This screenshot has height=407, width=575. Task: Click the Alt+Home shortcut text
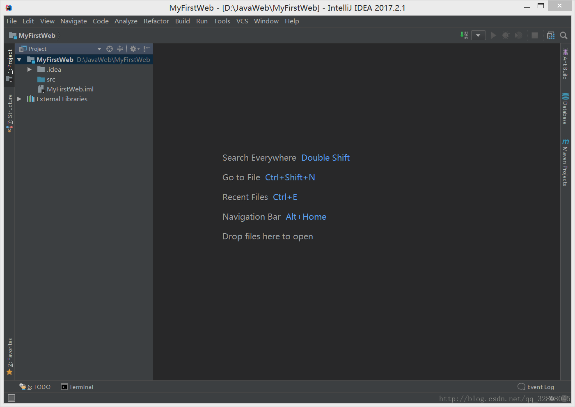point(306,217)
